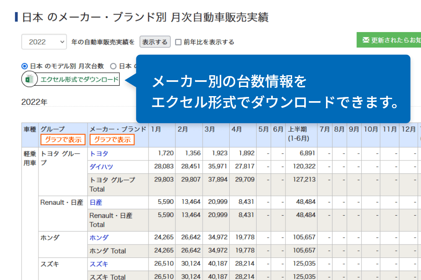Image resolution: width=421 pixels, height=280 pixels.
Task: Open the 2022 year dropdown
Action: pos(44,41)
